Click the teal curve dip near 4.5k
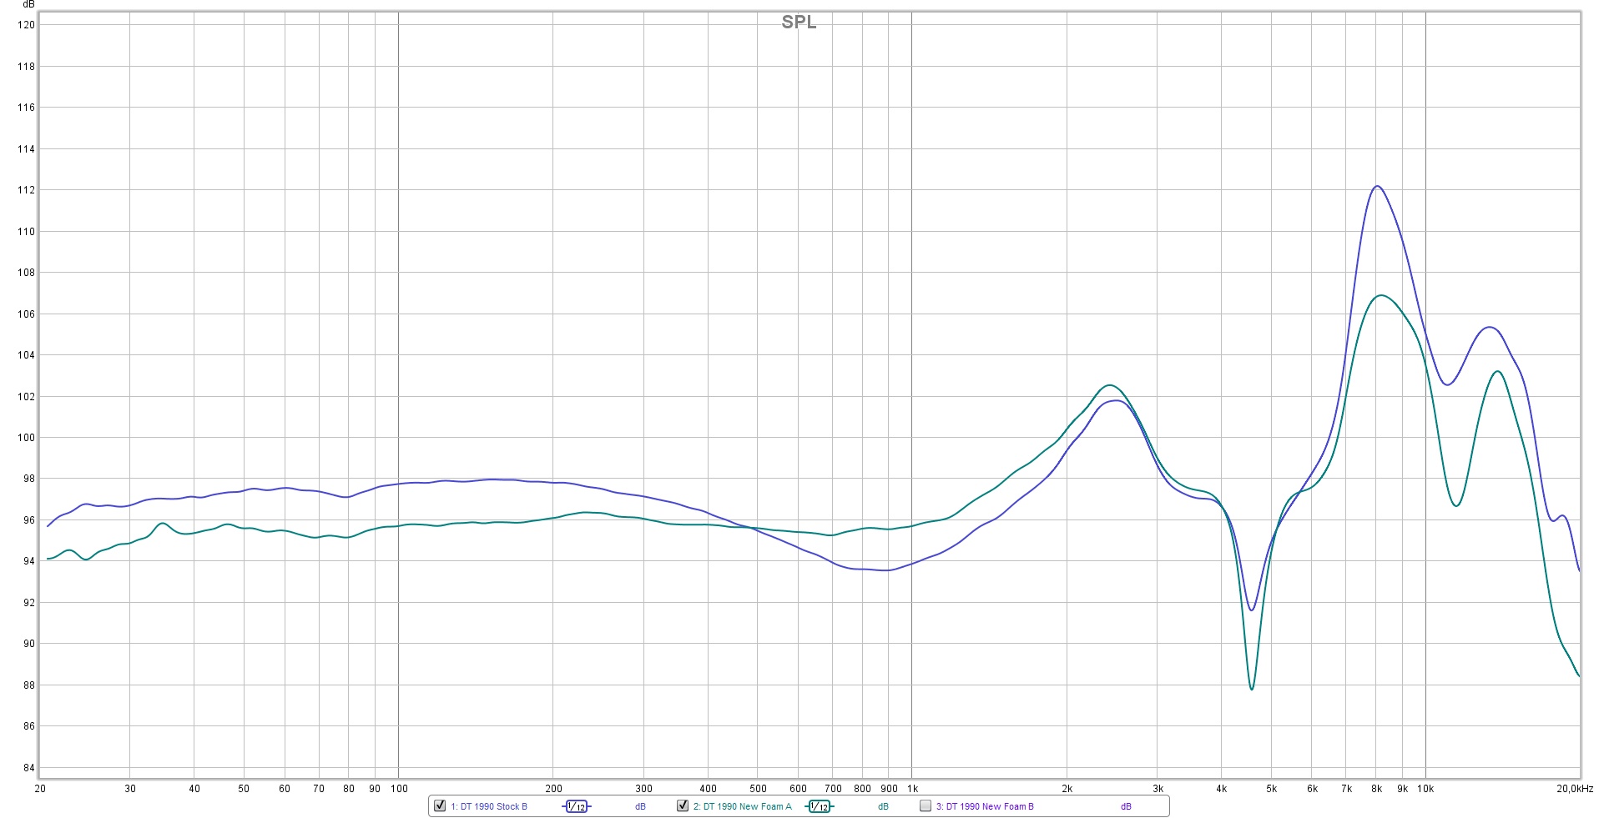The image size is (1599, 818). point(1252,688)
